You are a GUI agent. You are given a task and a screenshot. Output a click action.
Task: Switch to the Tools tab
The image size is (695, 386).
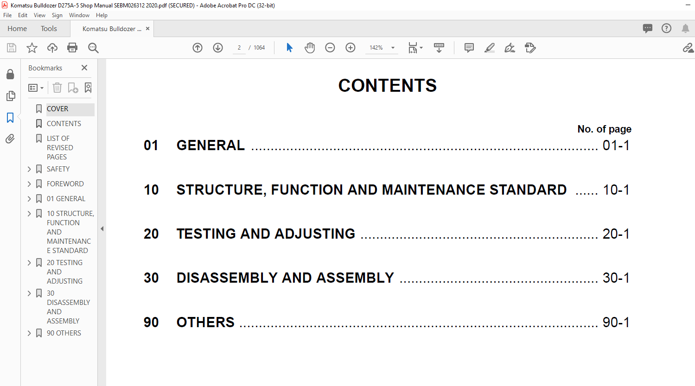pos(49,29)
